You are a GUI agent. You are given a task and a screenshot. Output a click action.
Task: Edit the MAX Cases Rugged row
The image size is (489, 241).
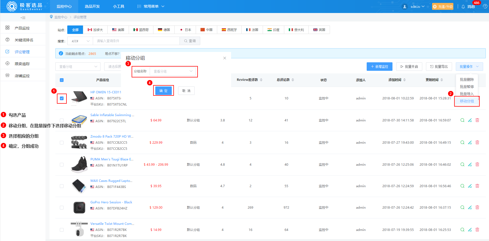point(470,186)
